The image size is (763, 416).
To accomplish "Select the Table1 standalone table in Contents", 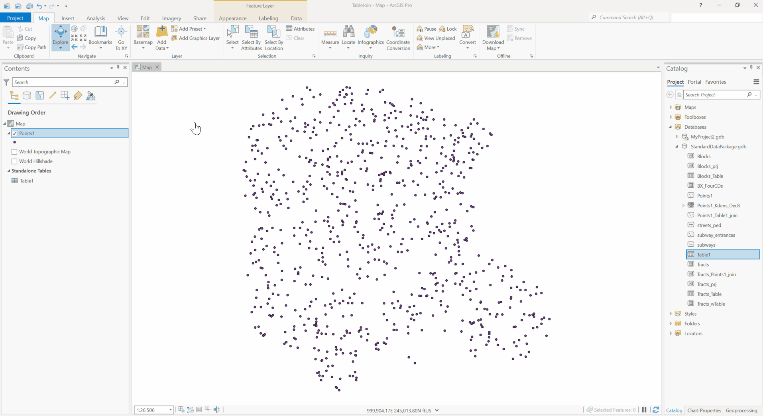I will [x=27, y=181].
